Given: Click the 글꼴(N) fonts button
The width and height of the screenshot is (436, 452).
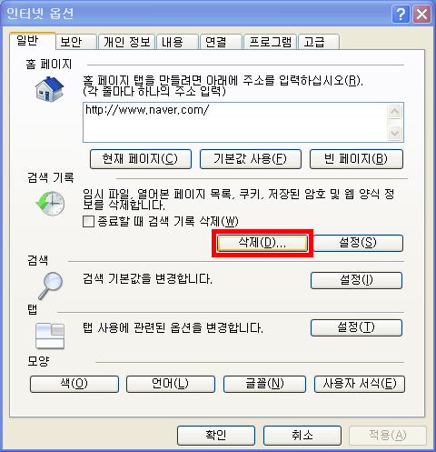Looking at the screenshot, I should pyautogui.click(x=264, y=384).
